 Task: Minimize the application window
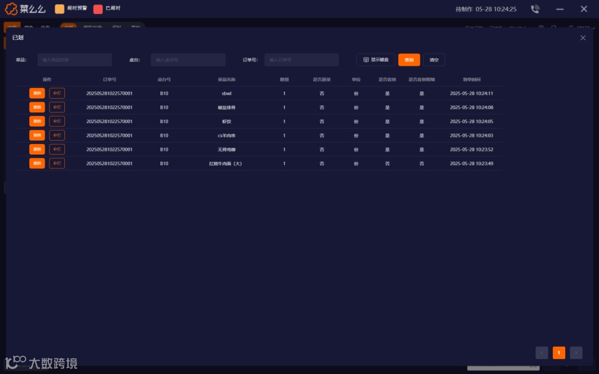pos(560,9)
